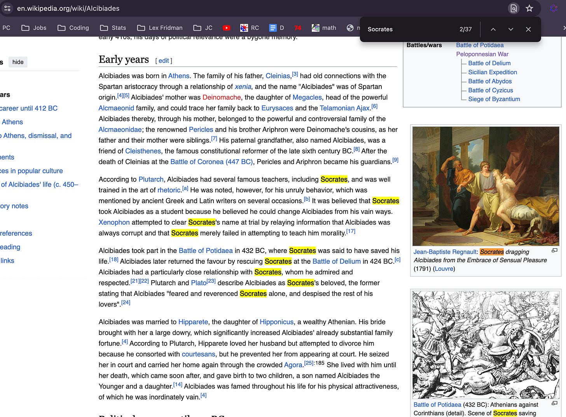Open the xenia link
Screen dimensions: 566x417
click(243, 87)
